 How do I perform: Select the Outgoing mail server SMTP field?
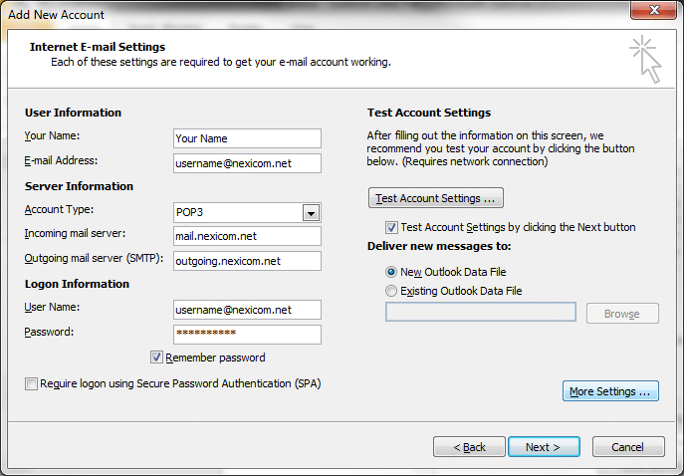[247, 261]
